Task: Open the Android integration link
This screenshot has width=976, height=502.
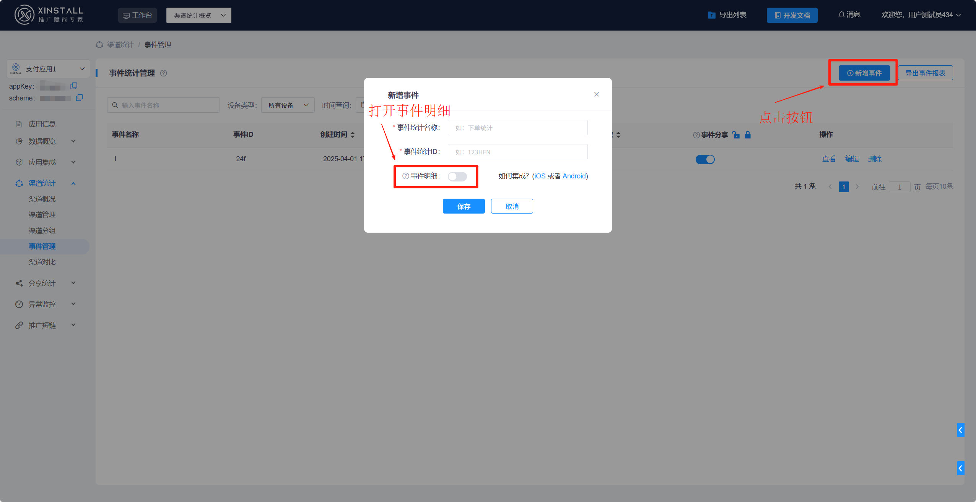Action: click(574, 176)
